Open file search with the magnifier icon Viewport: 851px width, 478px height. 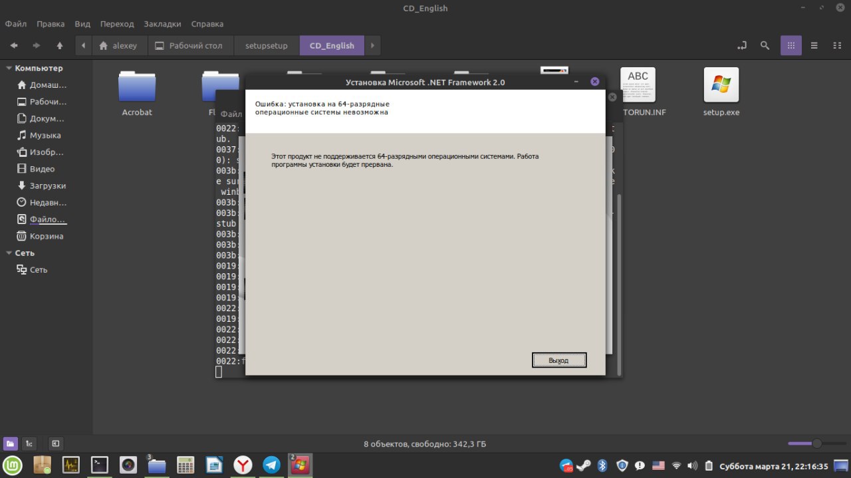765,46
